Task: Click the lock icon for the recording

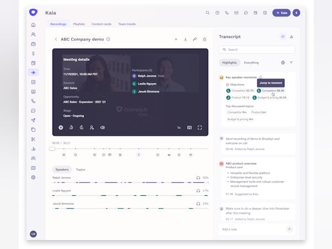Action: [205, 39]
